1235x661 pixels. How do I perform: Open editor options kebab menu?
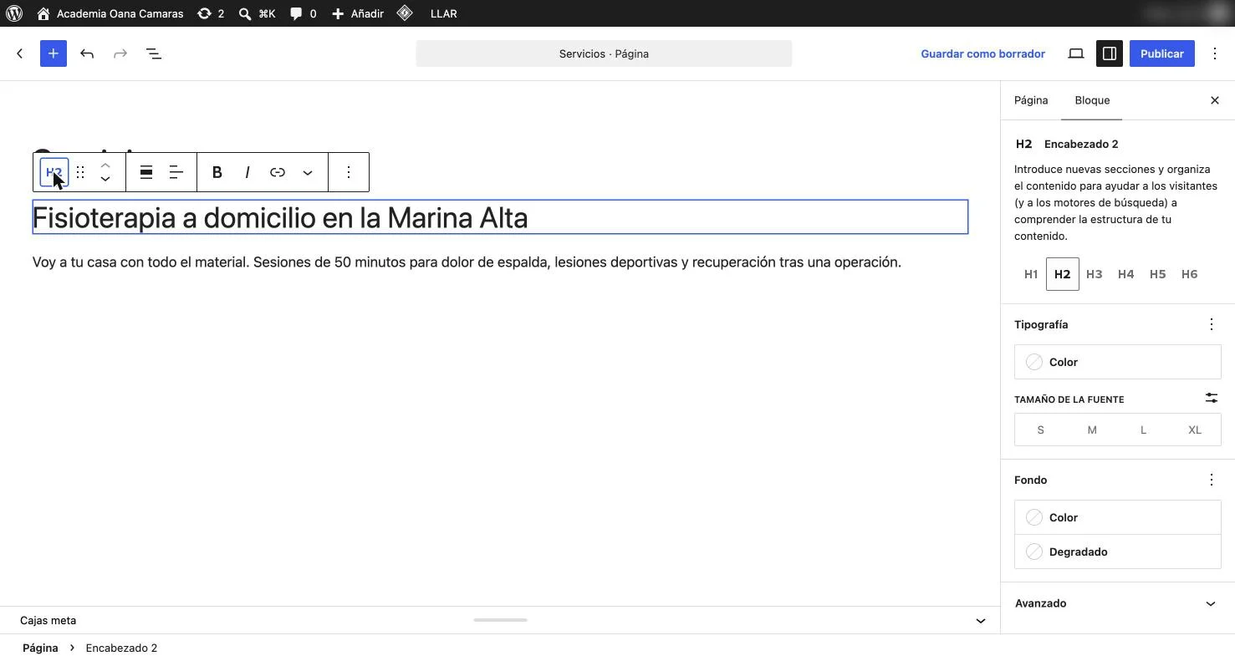pyautogui.click(x=1216, y=53)
